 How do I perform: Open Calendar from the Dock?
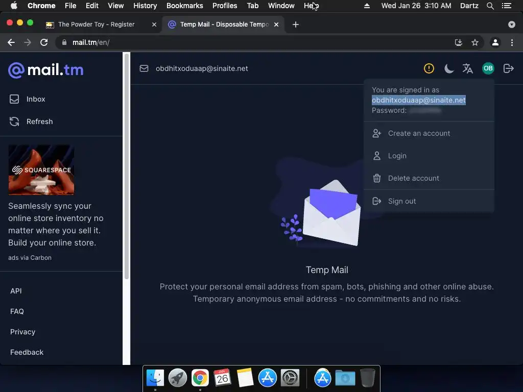[x=223, y=378]
